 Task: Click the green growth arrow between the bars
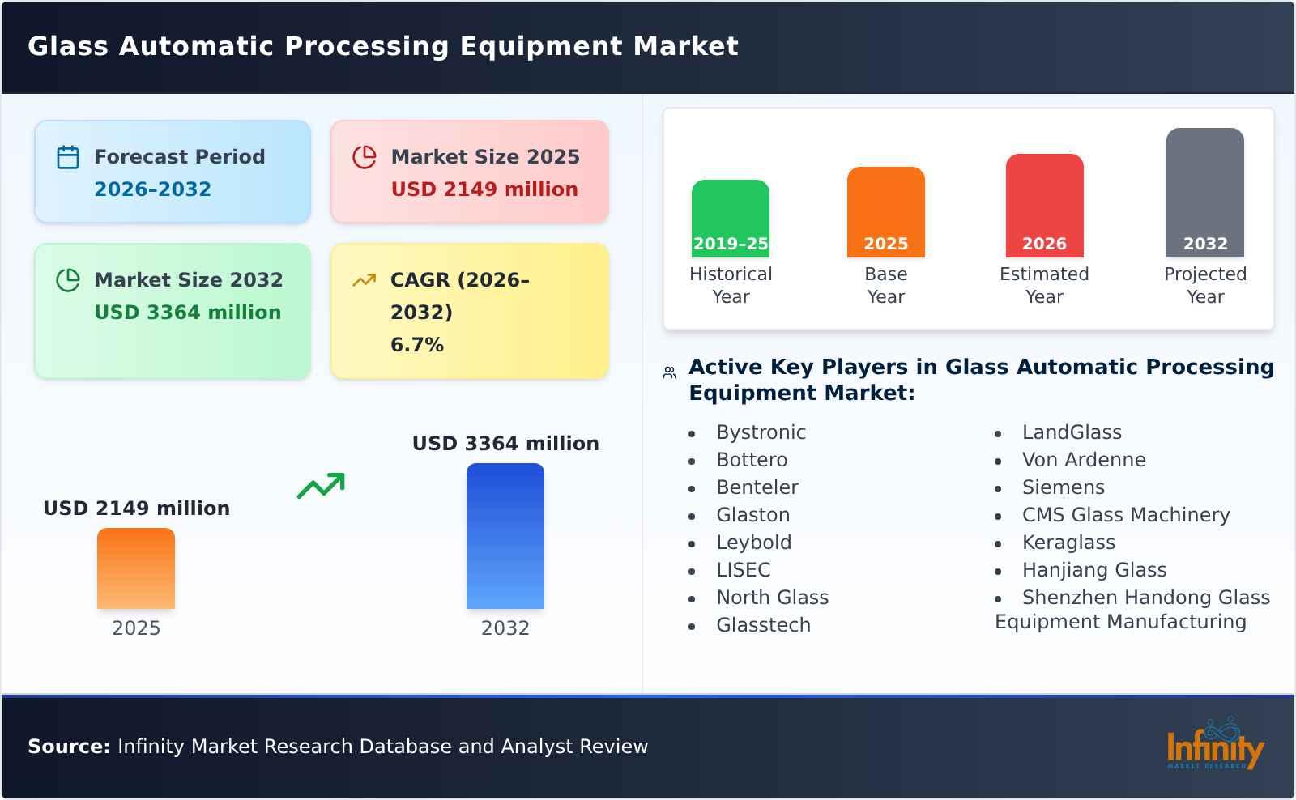tap(320, 484)
